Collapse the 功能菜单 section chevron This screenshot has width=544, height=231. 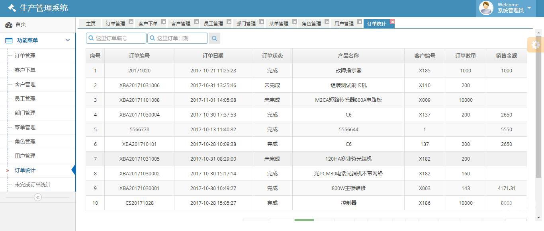(67, 40)
